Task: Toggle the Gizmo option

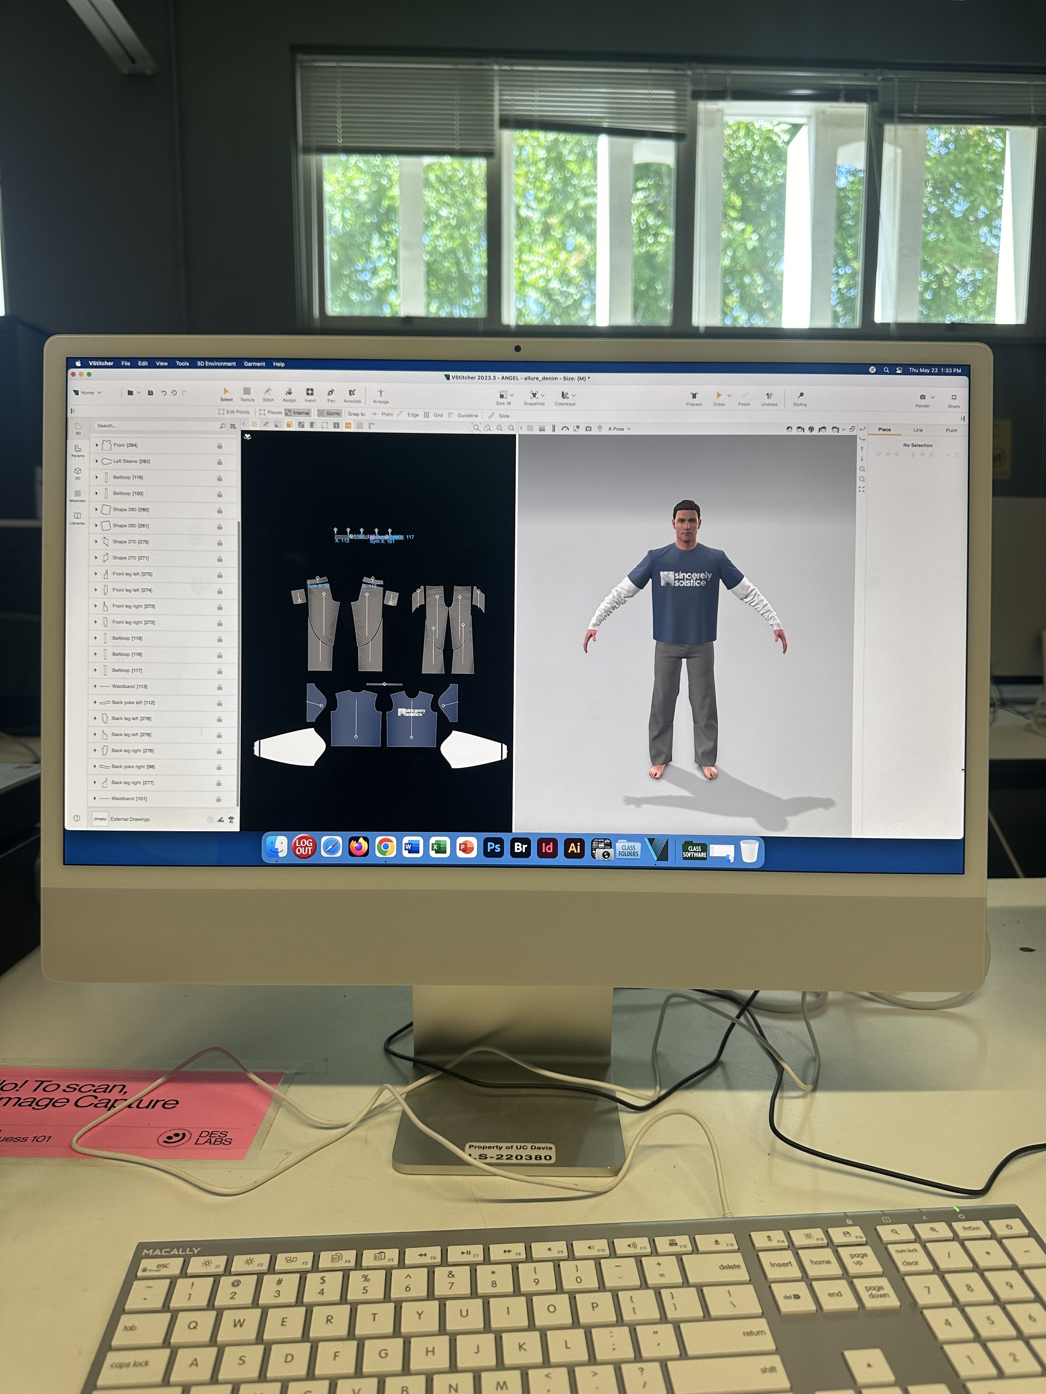Action: click(x=330, y=413)
